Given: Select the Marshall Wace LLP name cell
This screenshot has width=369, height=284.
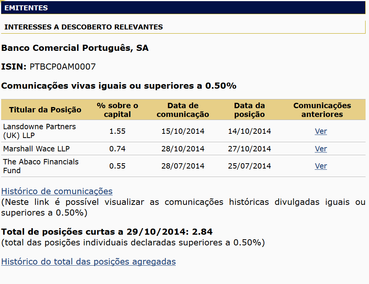Looking at the screenshot, I should point(36,149).
